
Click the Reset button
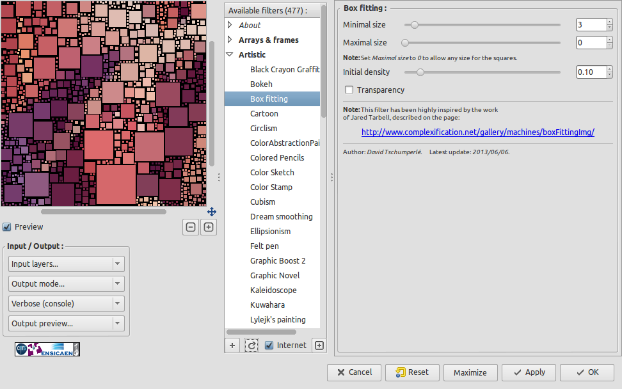pyautogui.click(x=412, y=372)
